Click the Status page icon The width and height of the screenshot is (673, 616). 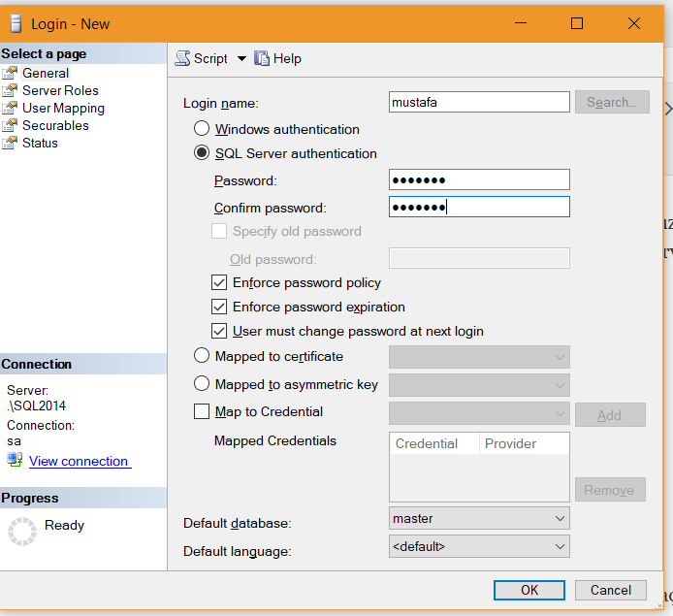coord(10,143)
